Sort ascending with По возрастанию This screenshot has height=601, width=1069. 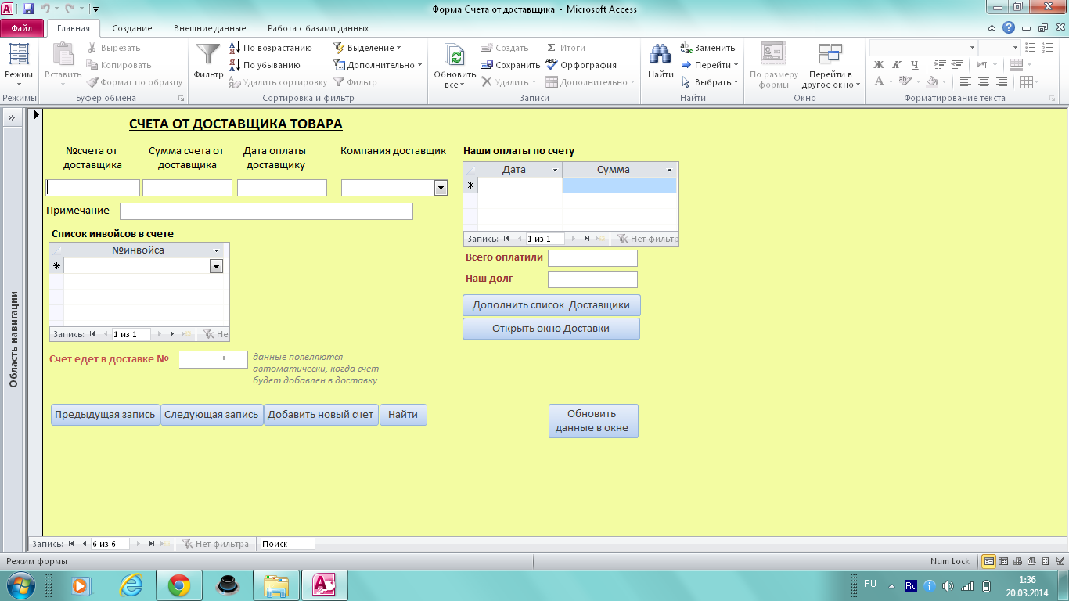271,48
